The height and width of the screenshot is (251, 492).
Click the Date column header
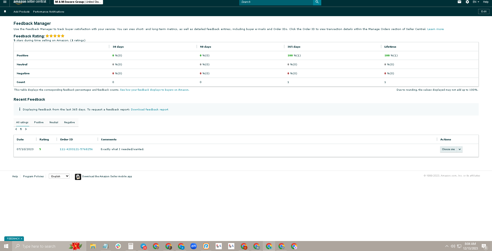click(x=20, y=140)
